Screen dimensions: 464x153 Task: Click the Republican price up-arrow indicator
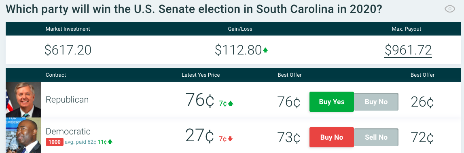231,103
